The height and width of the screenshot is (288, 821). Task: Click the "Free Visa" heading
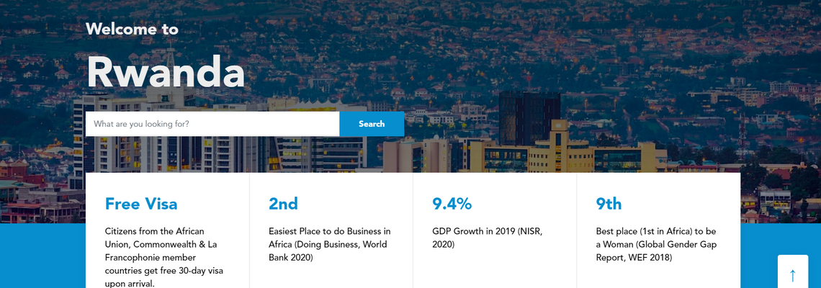(141, 204)
